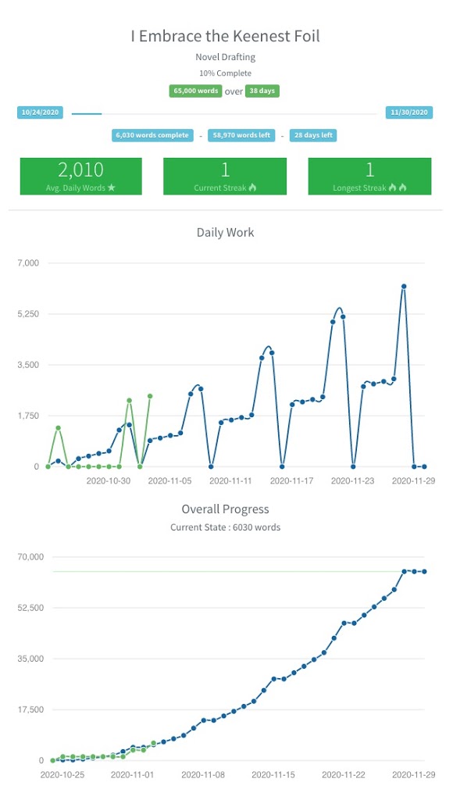Click the double flame icon beside Longest Streak
Screen dimensions: 453x800
[398, 187]
